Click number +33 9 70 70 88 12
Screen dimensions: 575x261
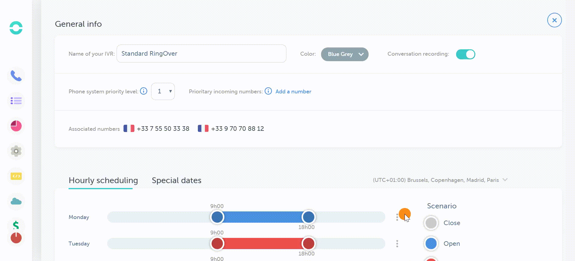pos(237,129)
